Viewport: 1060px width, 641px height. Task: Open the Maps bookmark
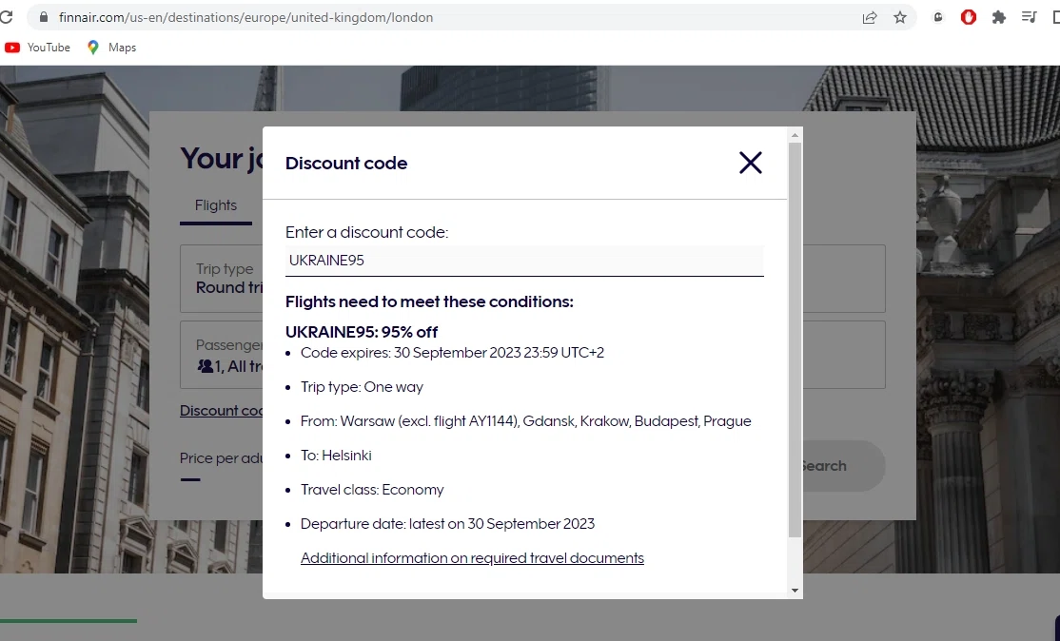pos(111,48)
